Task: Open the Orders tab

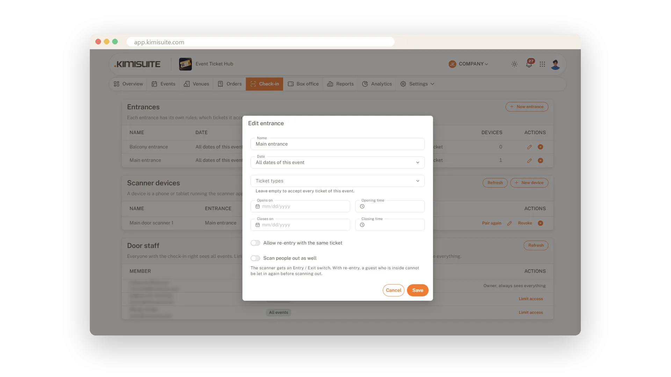Action: 229,84
